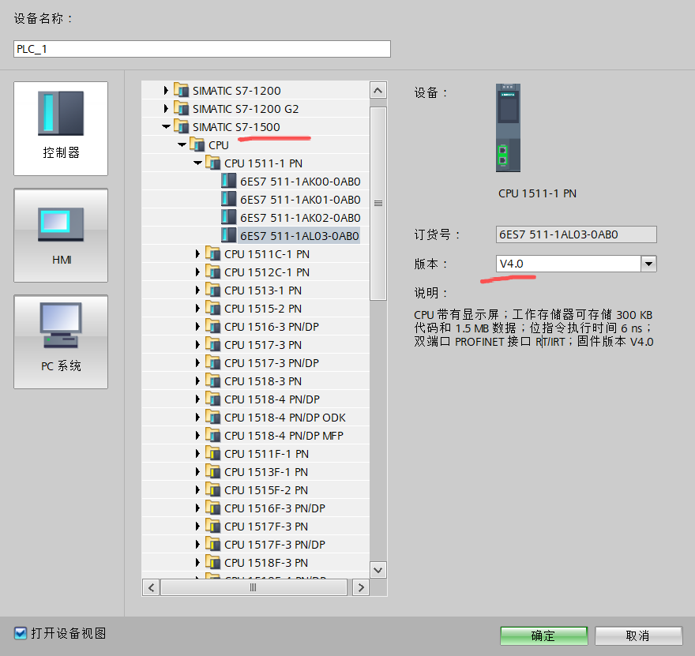Click the CPU 1517F-3 PN yellow folder icon
The height and width of the screenshot is (656, 695).
point(212,527)
